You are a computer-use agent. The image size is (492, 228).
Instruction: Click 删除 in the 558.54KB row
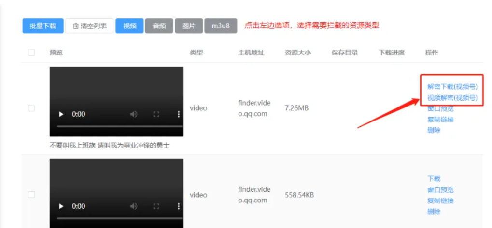[434, 212]
